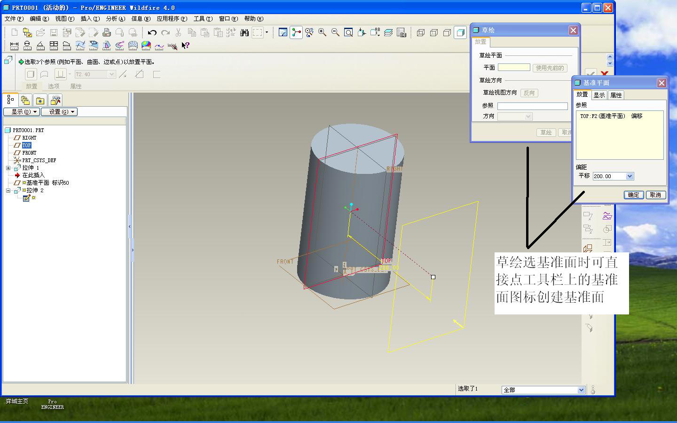Open the 全部 selection filter dropdown
The width and height of the screenshot is (677, 423).
point(581,390)
